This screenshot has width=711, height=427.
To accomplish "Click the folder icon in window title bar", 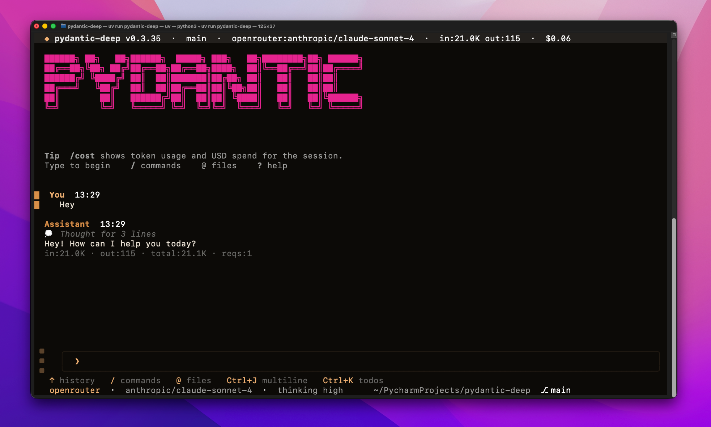I will [63, 26].
